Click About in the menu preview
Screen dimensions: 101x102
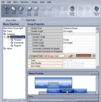click(65, 85)
